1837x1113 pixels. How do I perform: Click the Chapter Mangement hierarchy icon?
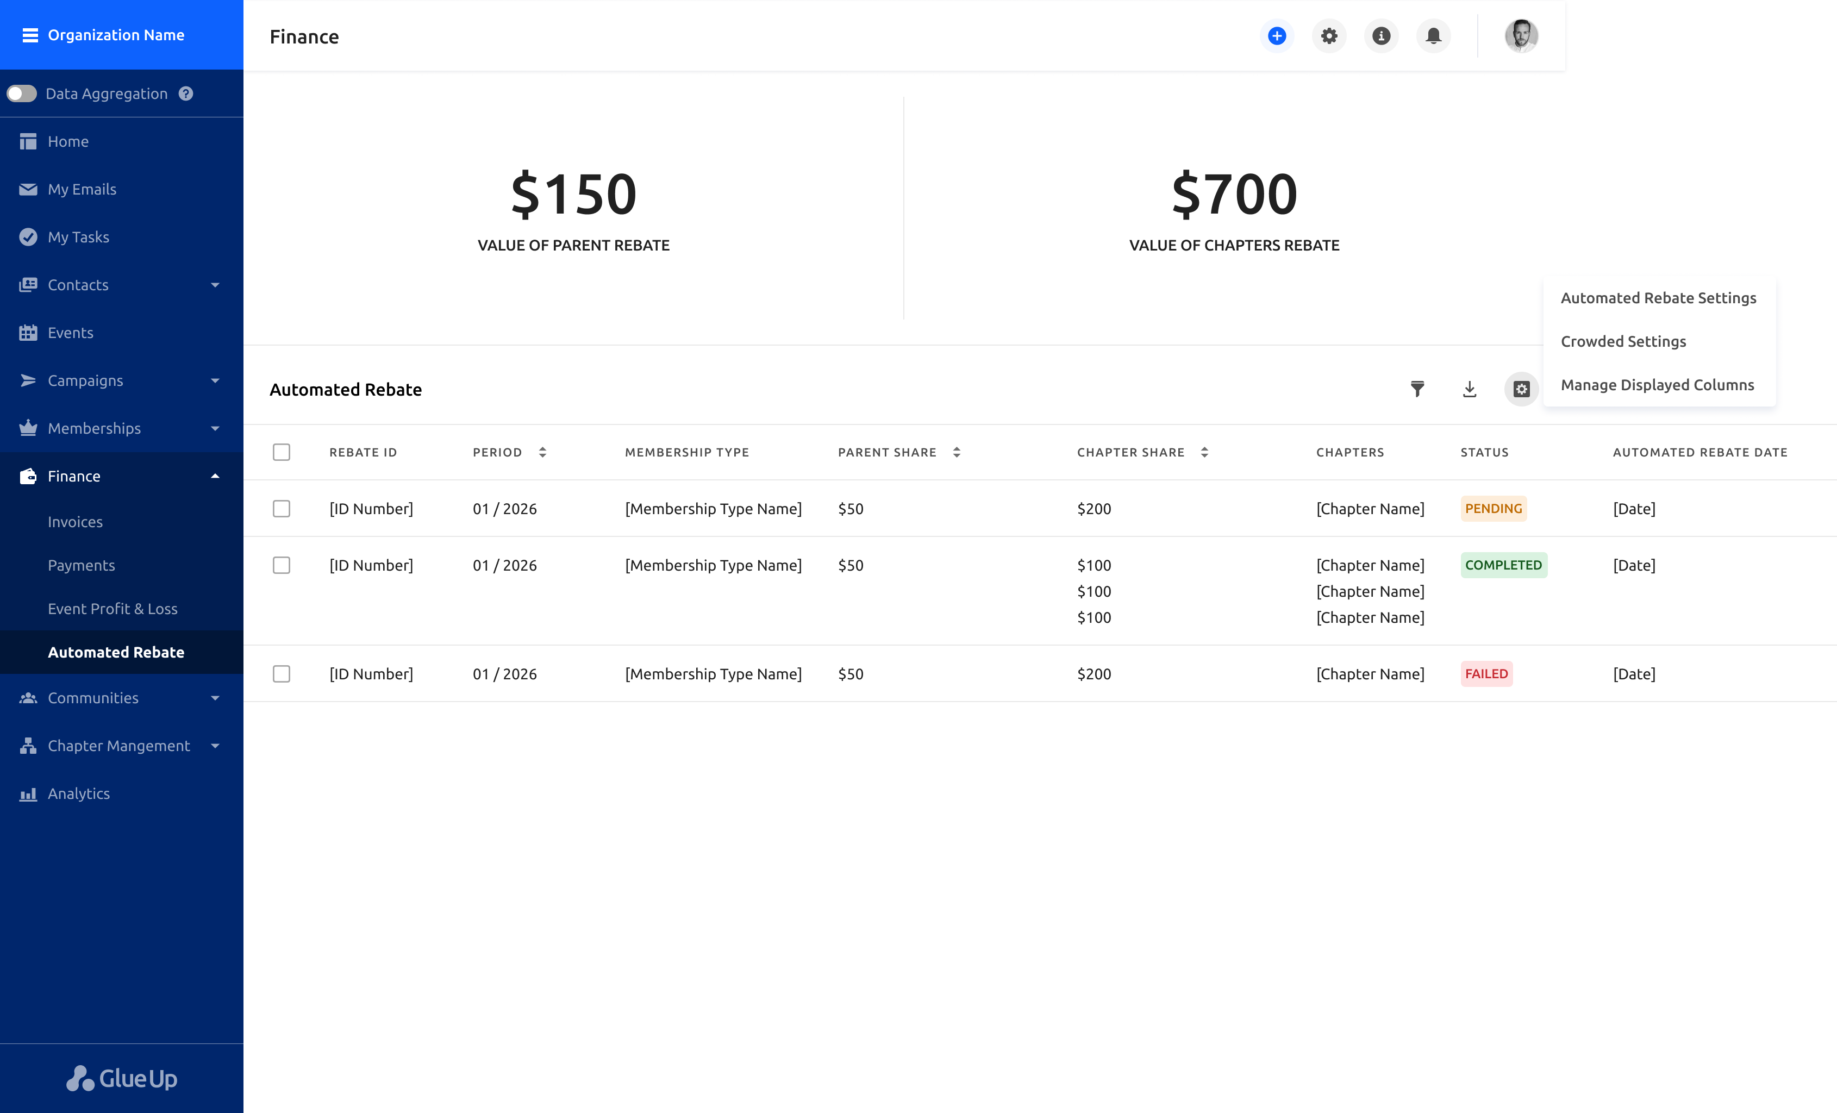[28, 746]
